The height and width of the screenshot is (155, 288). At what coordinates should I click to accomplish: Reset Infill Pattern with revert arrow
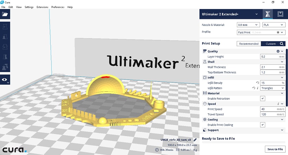pyautogui.click(x=254, y=88)
